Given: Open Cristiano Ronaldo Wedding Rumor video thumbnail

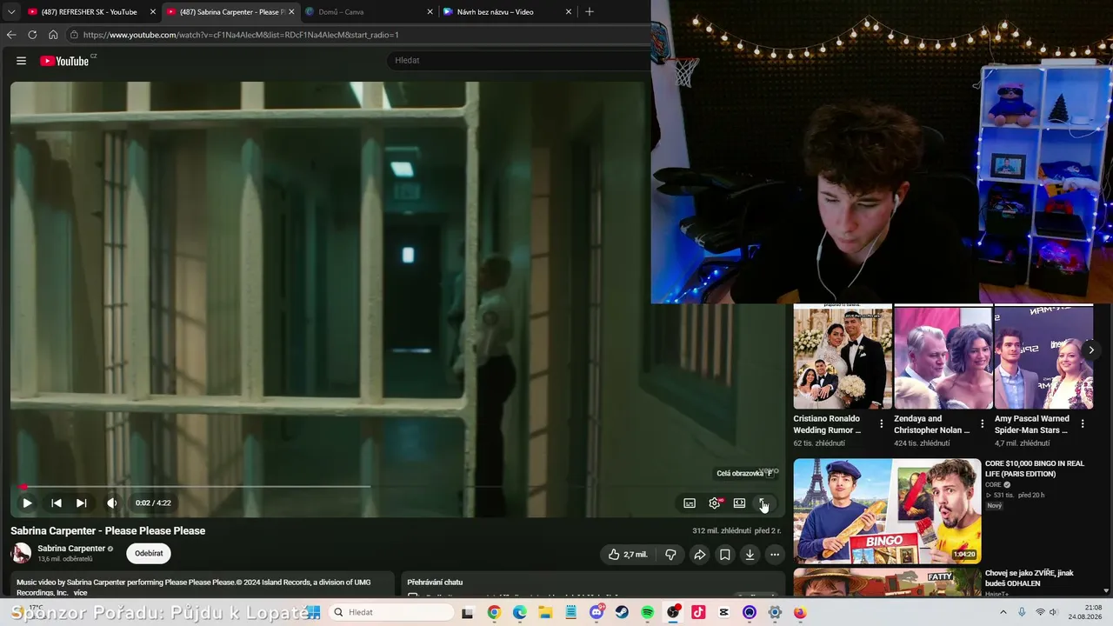Looking at the screenshot, I should tap(843, 356).
